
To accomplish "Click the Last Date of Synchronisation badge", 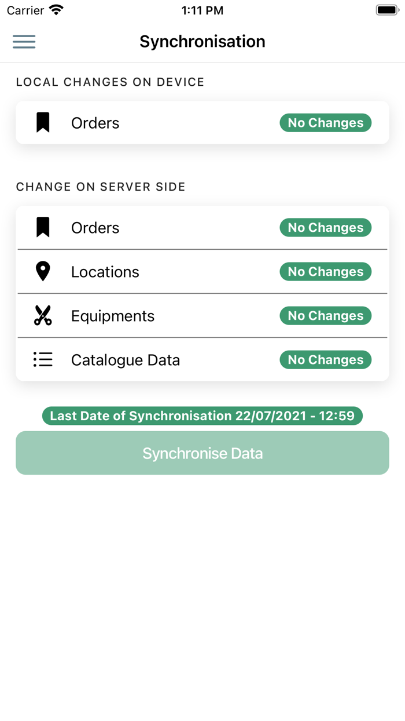I will 202,416.
